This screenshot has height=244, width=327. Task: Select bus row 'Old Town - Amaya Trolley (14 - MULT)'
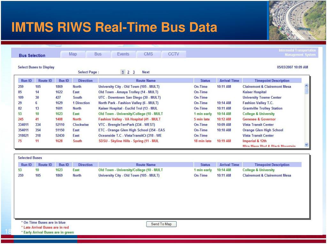160,92
